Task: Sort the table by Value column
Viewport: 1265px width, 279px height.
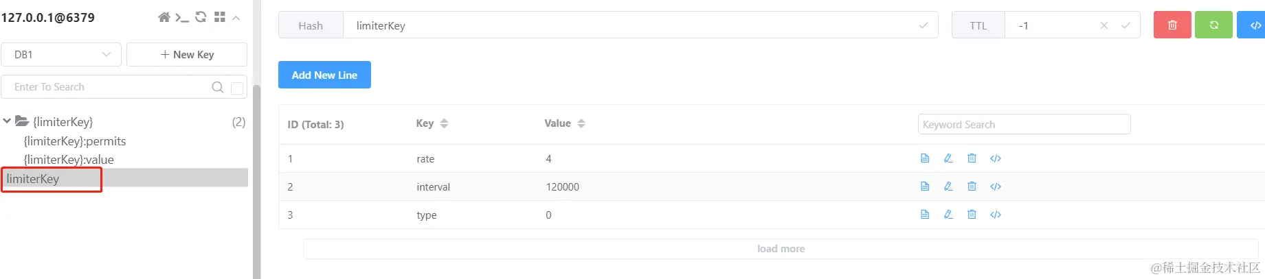Action: (x=581, y=123)
